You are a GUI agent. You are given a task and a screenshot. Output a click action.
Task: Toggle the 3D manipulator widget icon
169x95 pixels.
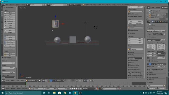pos(49,80)
